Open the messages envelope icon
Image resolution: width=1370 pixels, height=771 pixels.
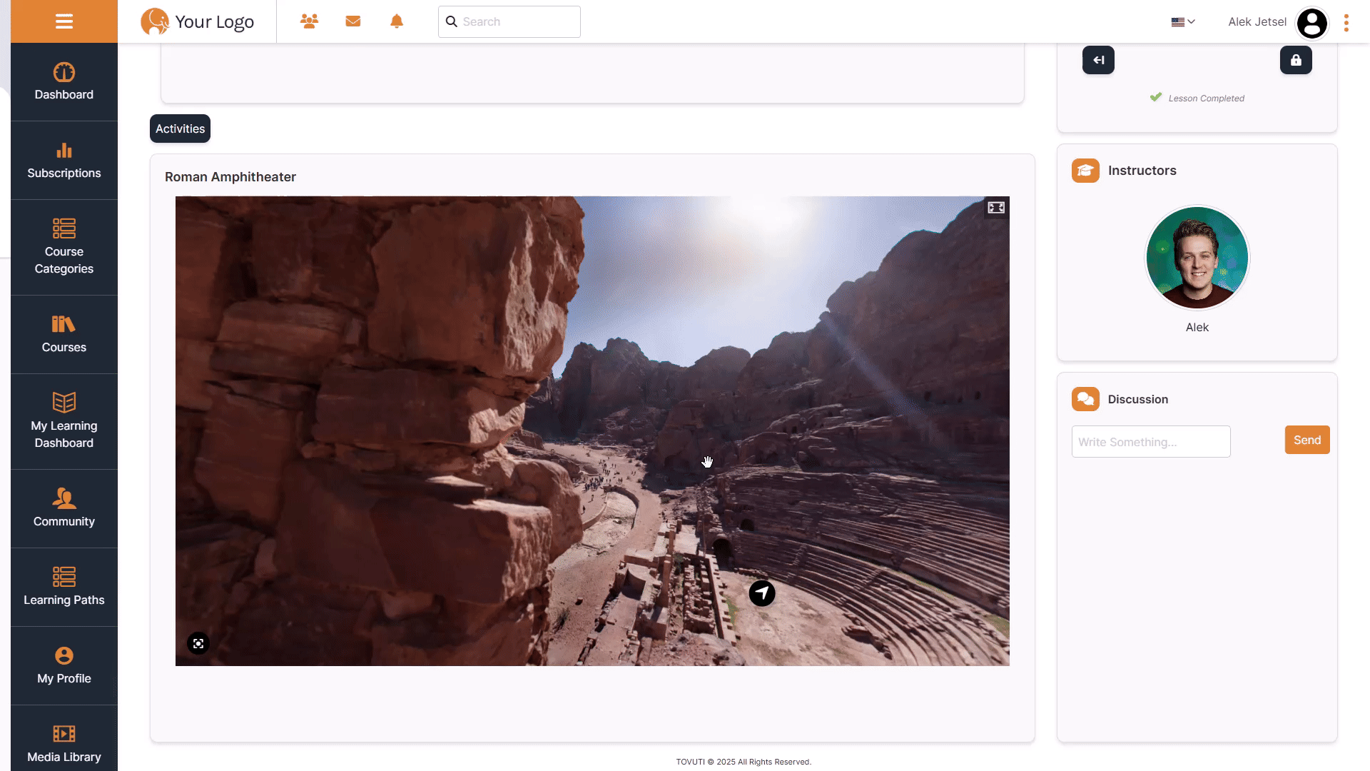(x=353, y=21)
